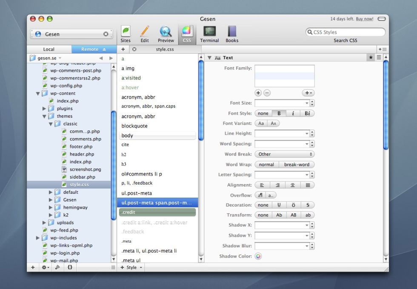Toggle bold font style button
The width and height of the screenshot is (417, 289).
[x=279, y=113]
